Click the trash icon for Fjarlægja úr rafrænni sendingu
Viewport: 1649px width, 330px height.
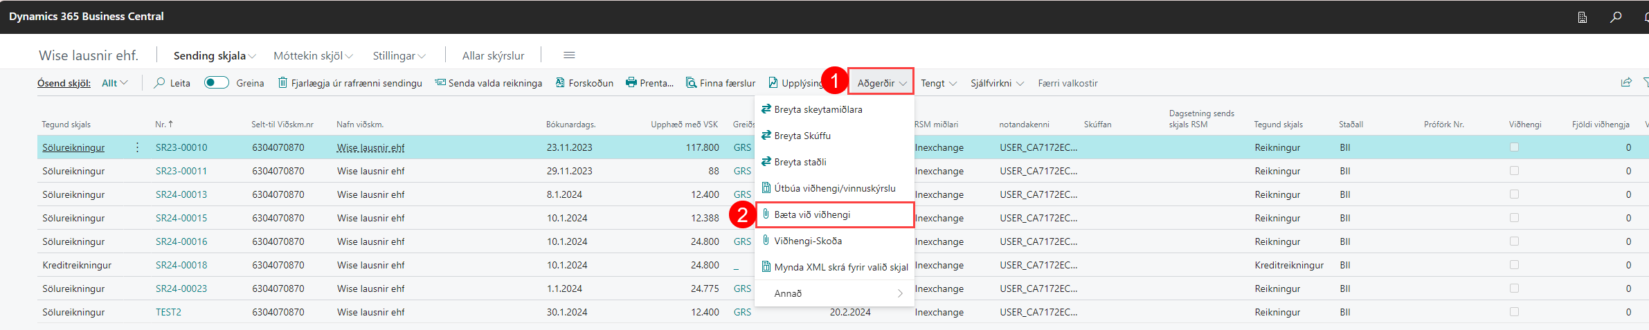click(x=282, y=83)
